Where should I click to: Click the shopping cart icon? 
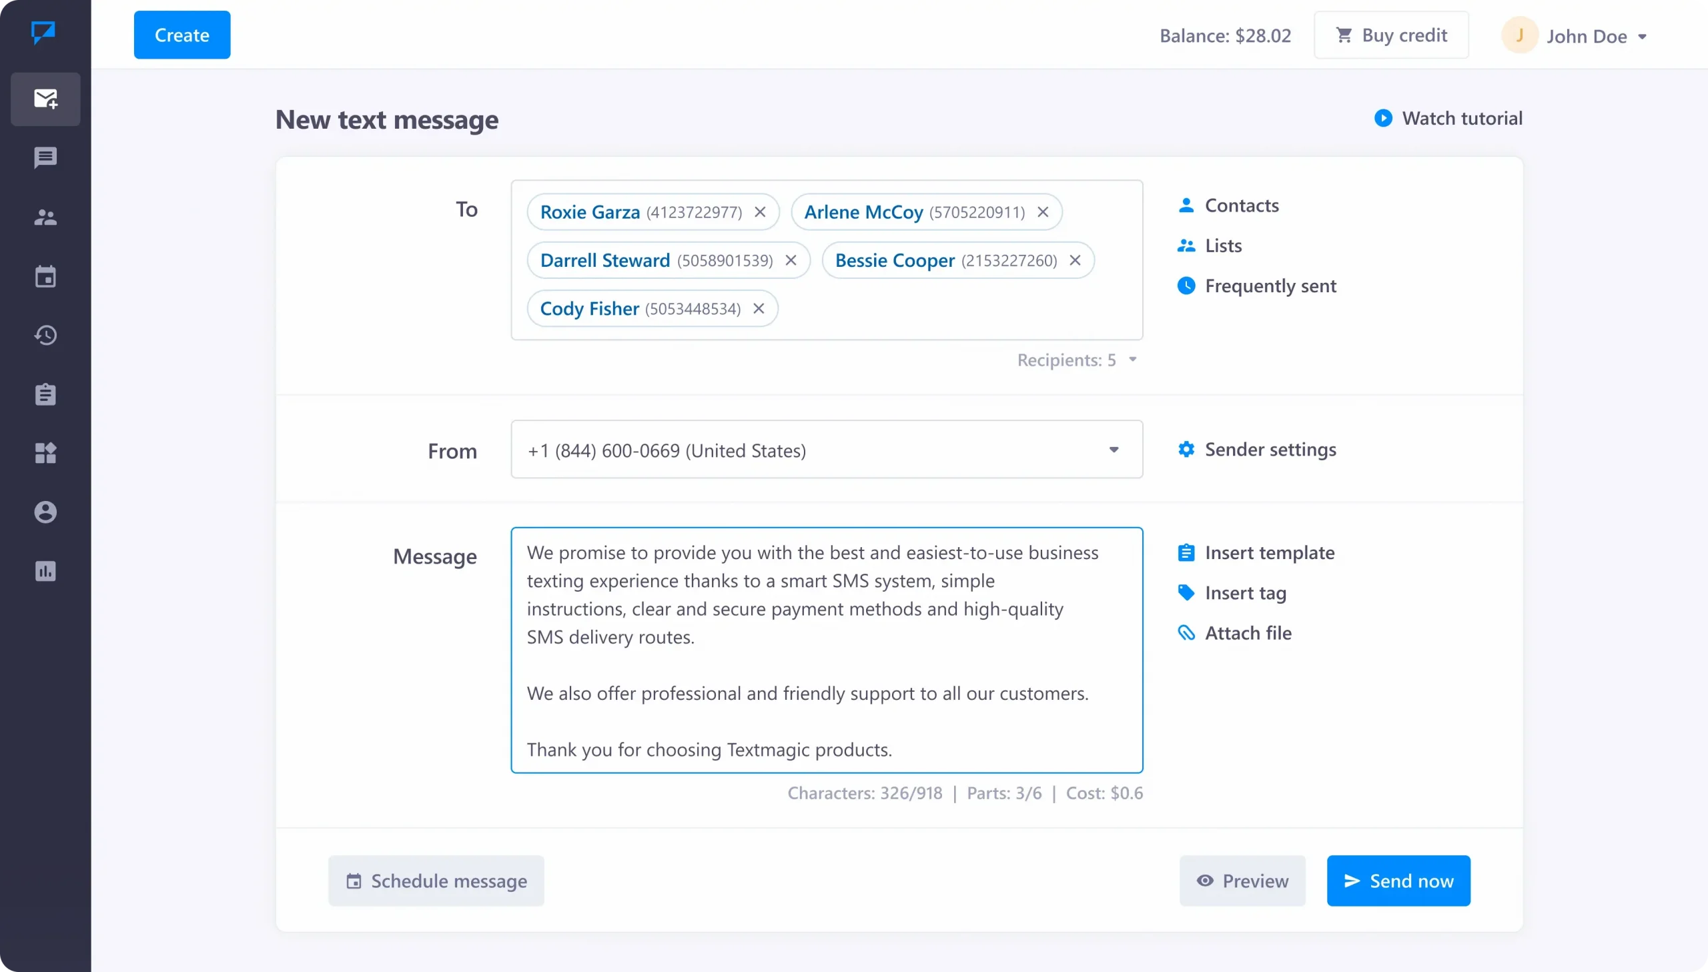pos(1344,35)
